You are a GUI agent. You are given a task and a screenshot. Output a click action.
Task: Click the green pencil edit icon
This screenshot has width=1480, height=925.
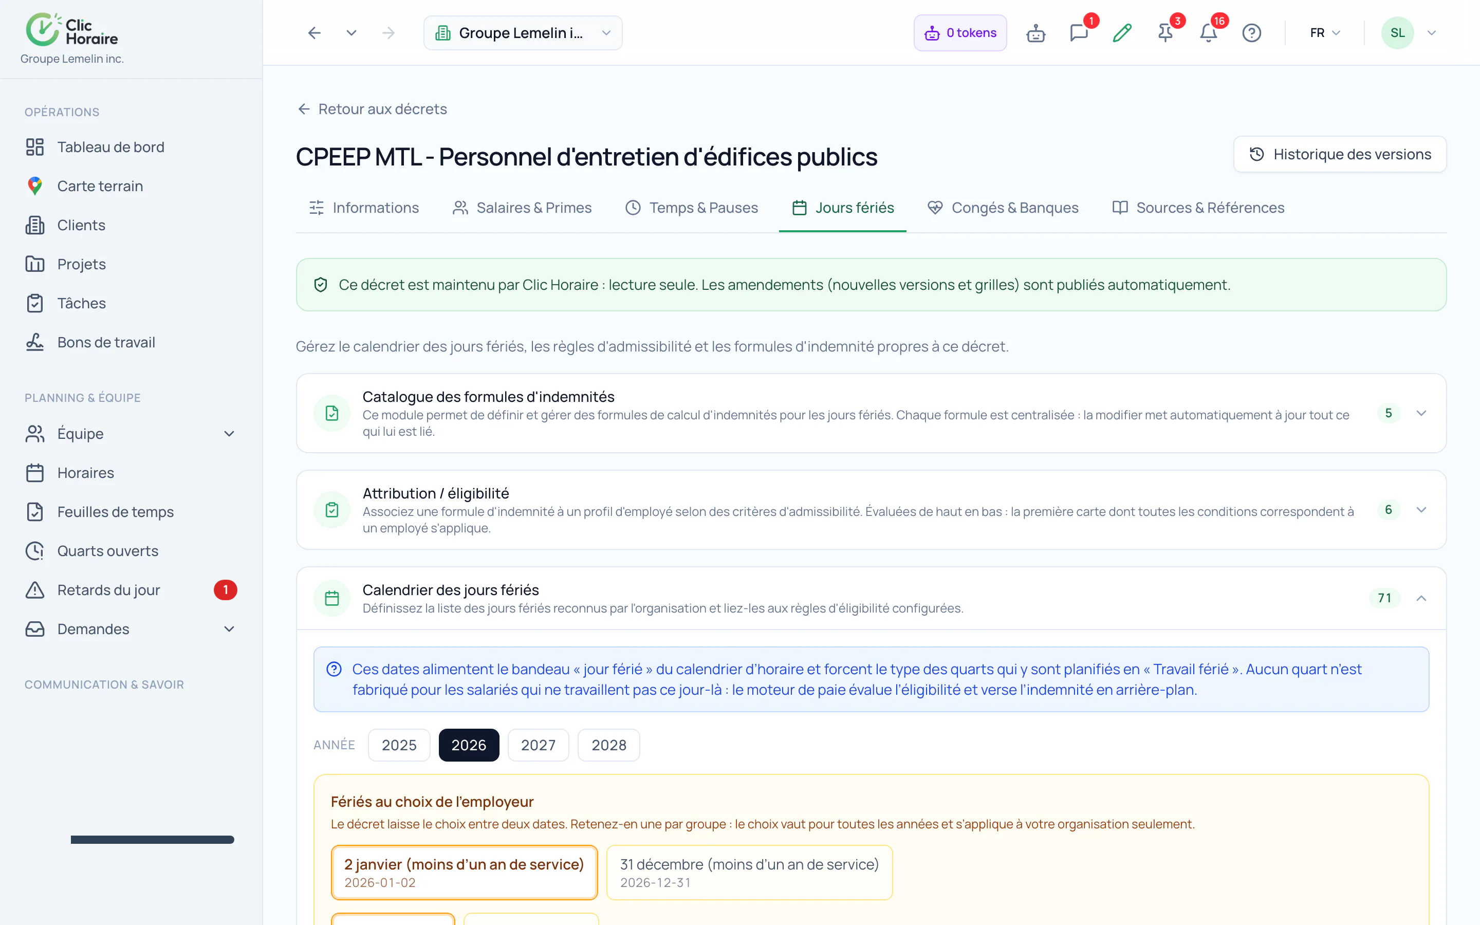point(1122,33)
